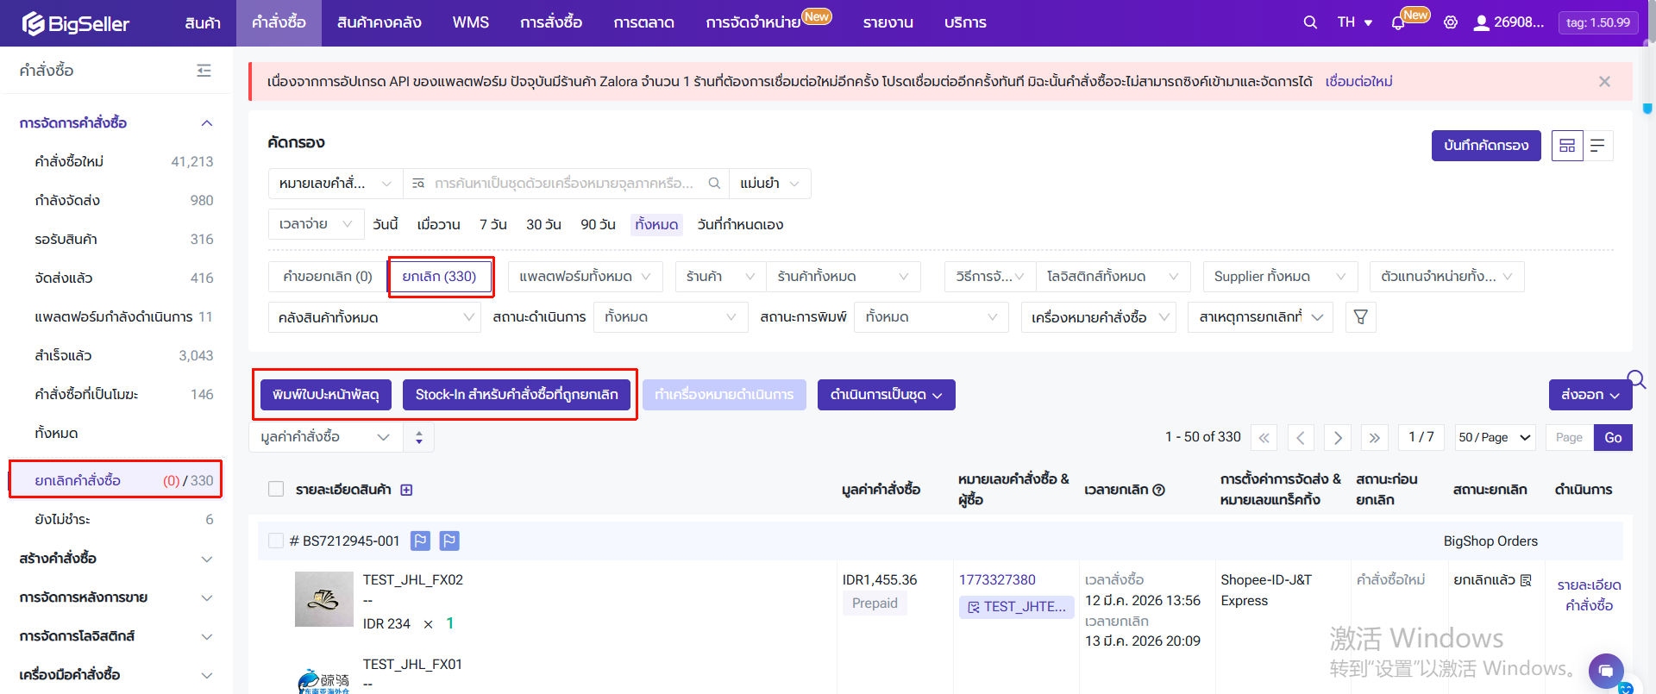Switch to the list layout view icon
1656x694 pixels.
[x=1597, y=146]
